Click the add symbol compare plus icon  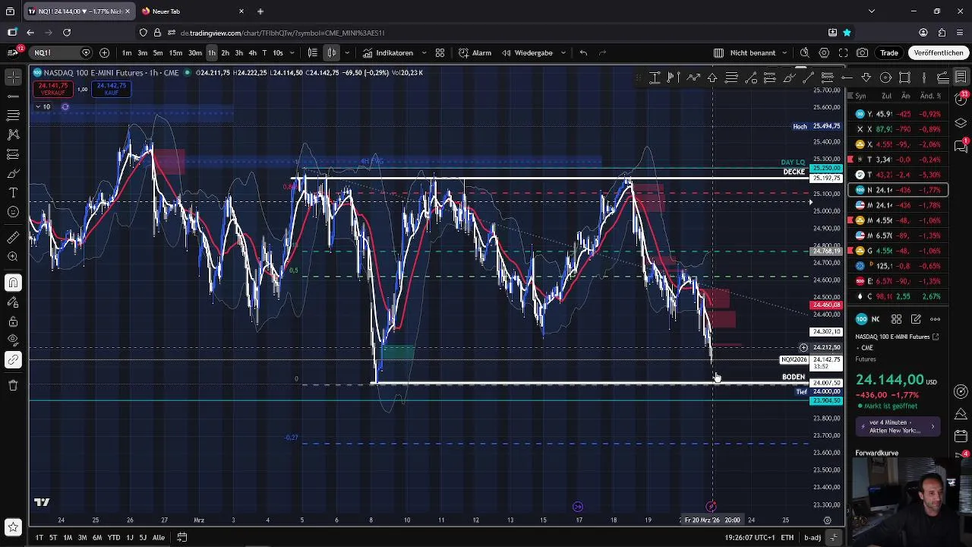coord(104,52)
